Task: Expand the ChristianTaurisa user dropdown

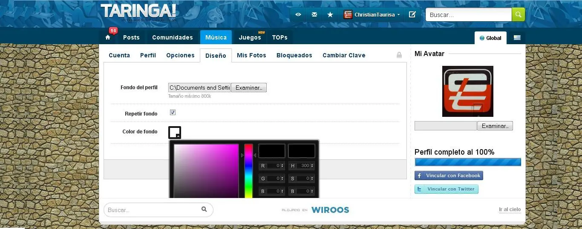Action: (x=398, y=14)
